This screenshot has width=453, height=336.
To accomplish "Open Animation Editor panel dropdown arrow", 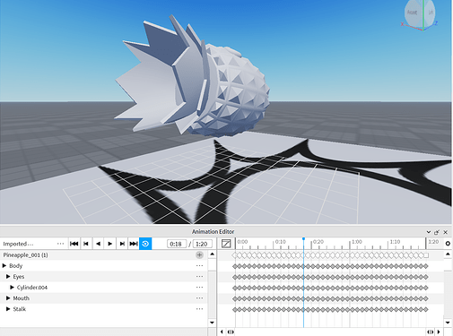I will 429,232.
